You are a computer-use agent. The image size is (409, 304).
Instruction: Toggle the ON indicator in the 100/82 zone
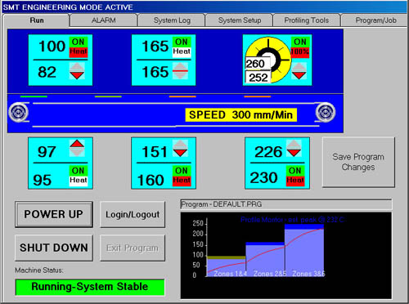[79, 42]
